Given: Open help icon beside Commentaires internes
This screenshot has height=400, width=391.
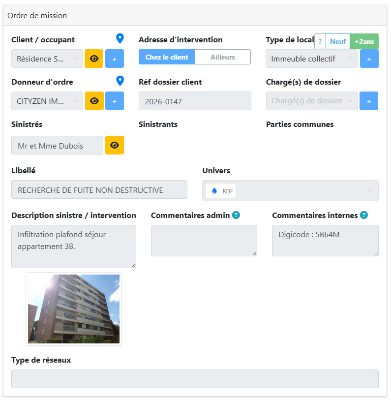Looking at the screenshot, I should tap(364, 215).
